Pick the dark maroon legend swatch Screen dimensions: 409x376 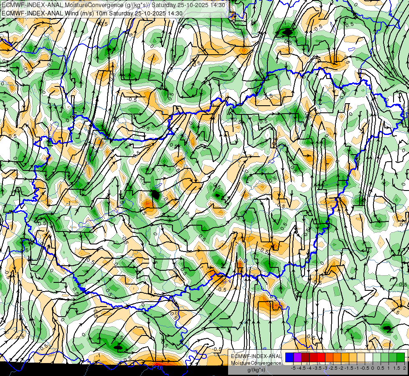coord(305,358)
